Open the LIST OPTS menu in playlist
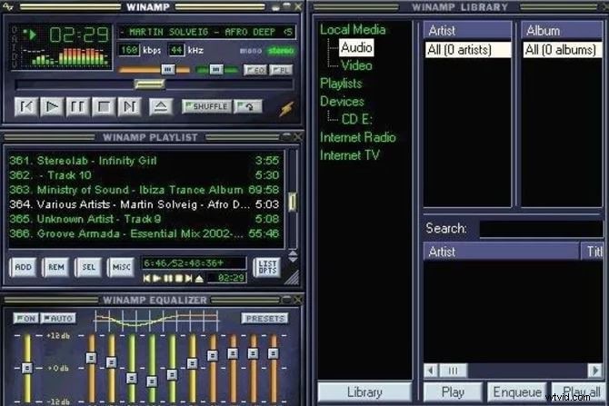This screenshot has height=406, width=609. click(x=267, y=267)
